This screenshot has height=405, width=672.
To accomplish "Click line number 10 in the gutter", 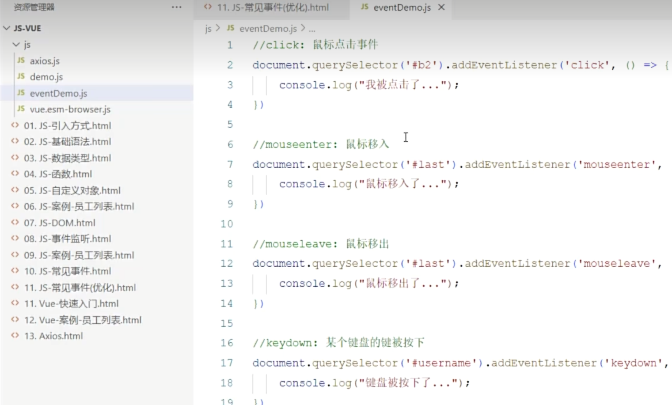I will pyautogui.click(x=227, y=224).
